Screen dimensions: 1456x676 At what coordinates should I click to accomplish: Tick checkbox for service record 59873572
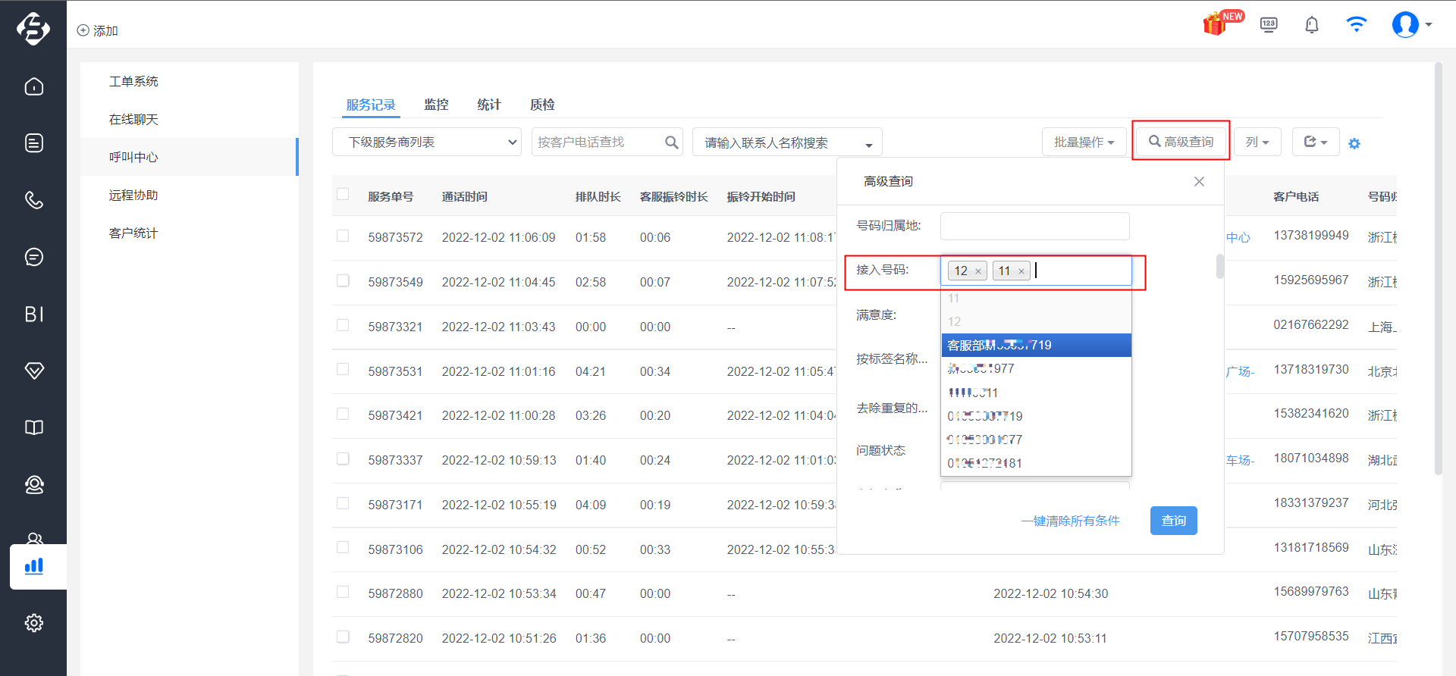click(x=343, y=236)
